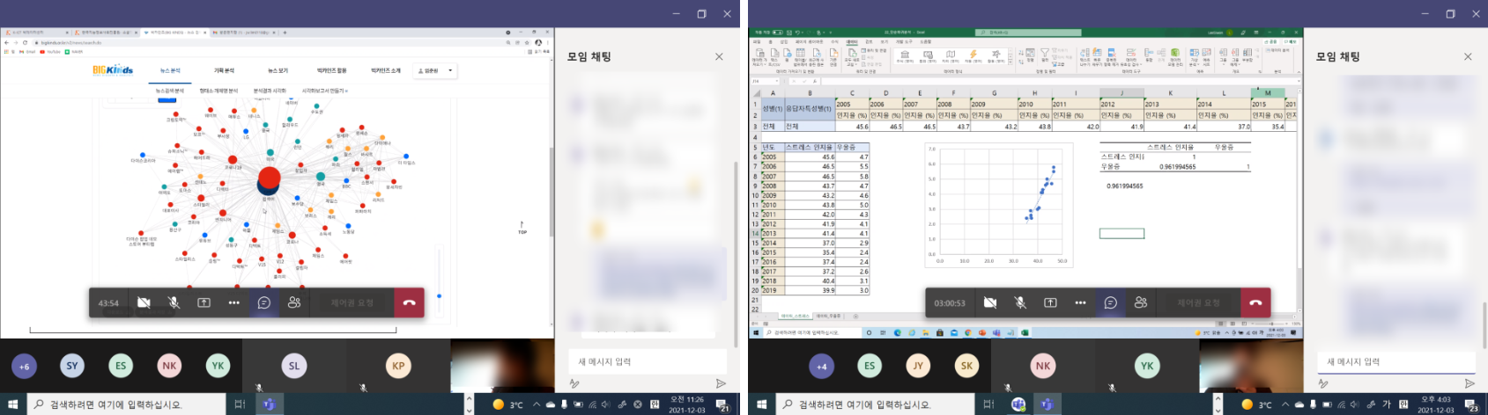Expand user account dropdown on BigKinds page
The image size is (1488, 415).
(436, 70)
